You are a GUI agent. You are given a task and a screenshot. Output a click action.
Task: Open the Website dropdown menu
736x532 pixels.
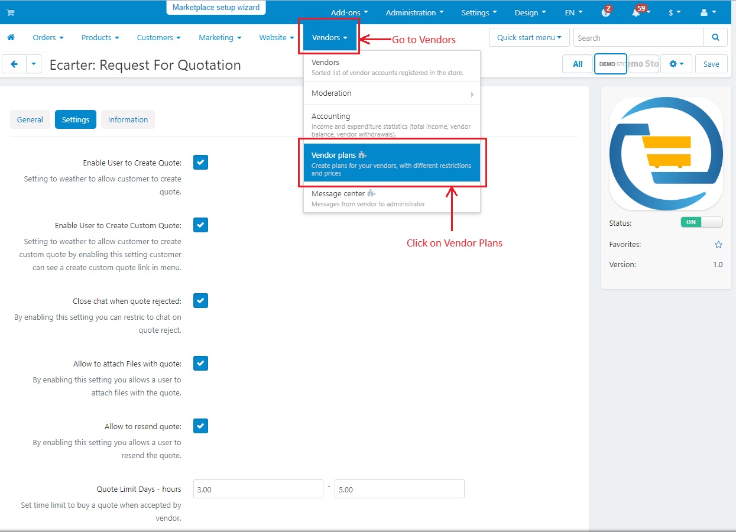[x=276, y=37]
